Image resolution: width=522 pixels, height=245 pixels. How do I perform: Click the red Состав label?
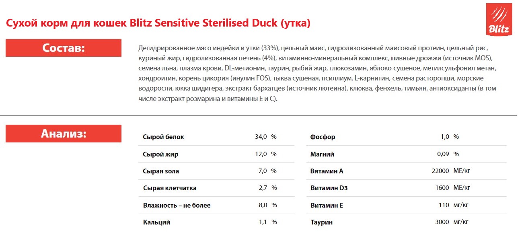click(x=64, y=48)
